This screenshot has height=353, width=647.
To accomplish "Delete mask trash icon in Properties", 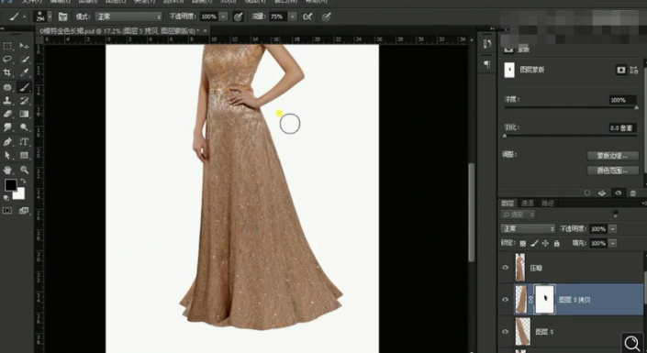I will pyautogui.click(x=633, y=193).
